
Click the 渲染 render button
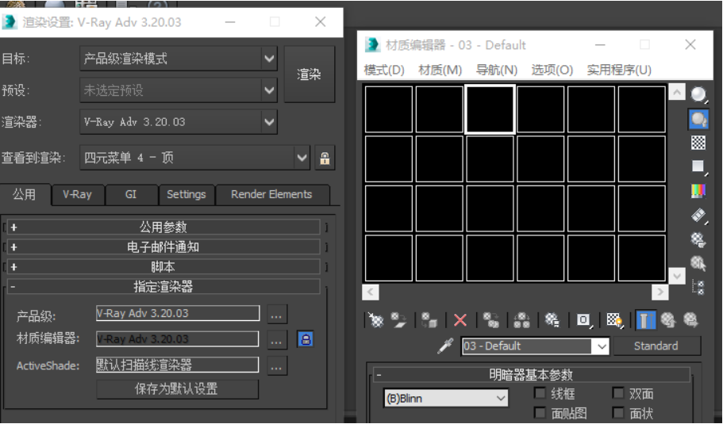click(310, 74)
